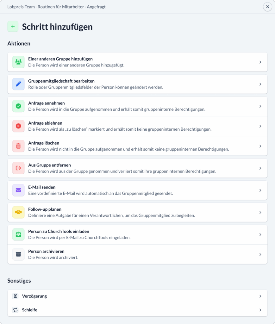Select the trash can icon for Anfrage löschen
Image resolution: width=275 pixels, height=324 pixels.
[x=18, y=146]
